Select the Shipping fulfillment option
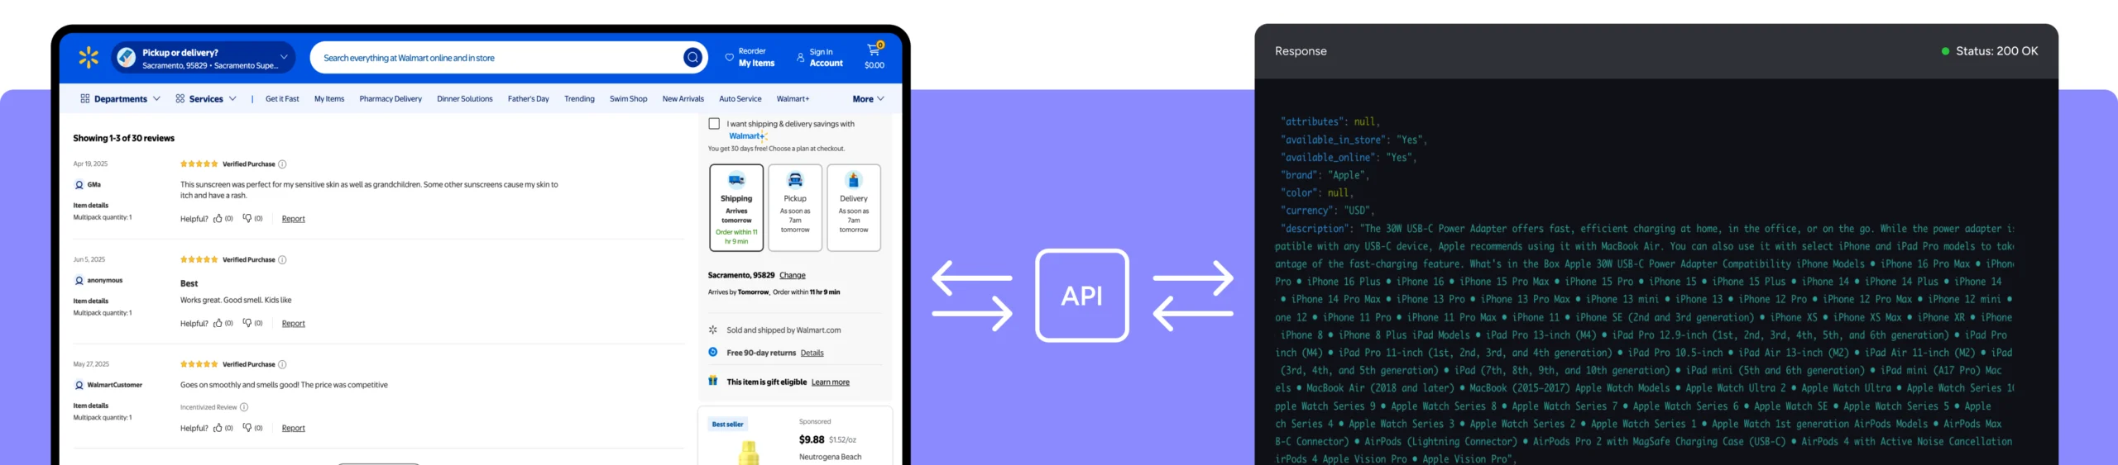This screenshot has height=465, width=2118. [x=736, y=207]
